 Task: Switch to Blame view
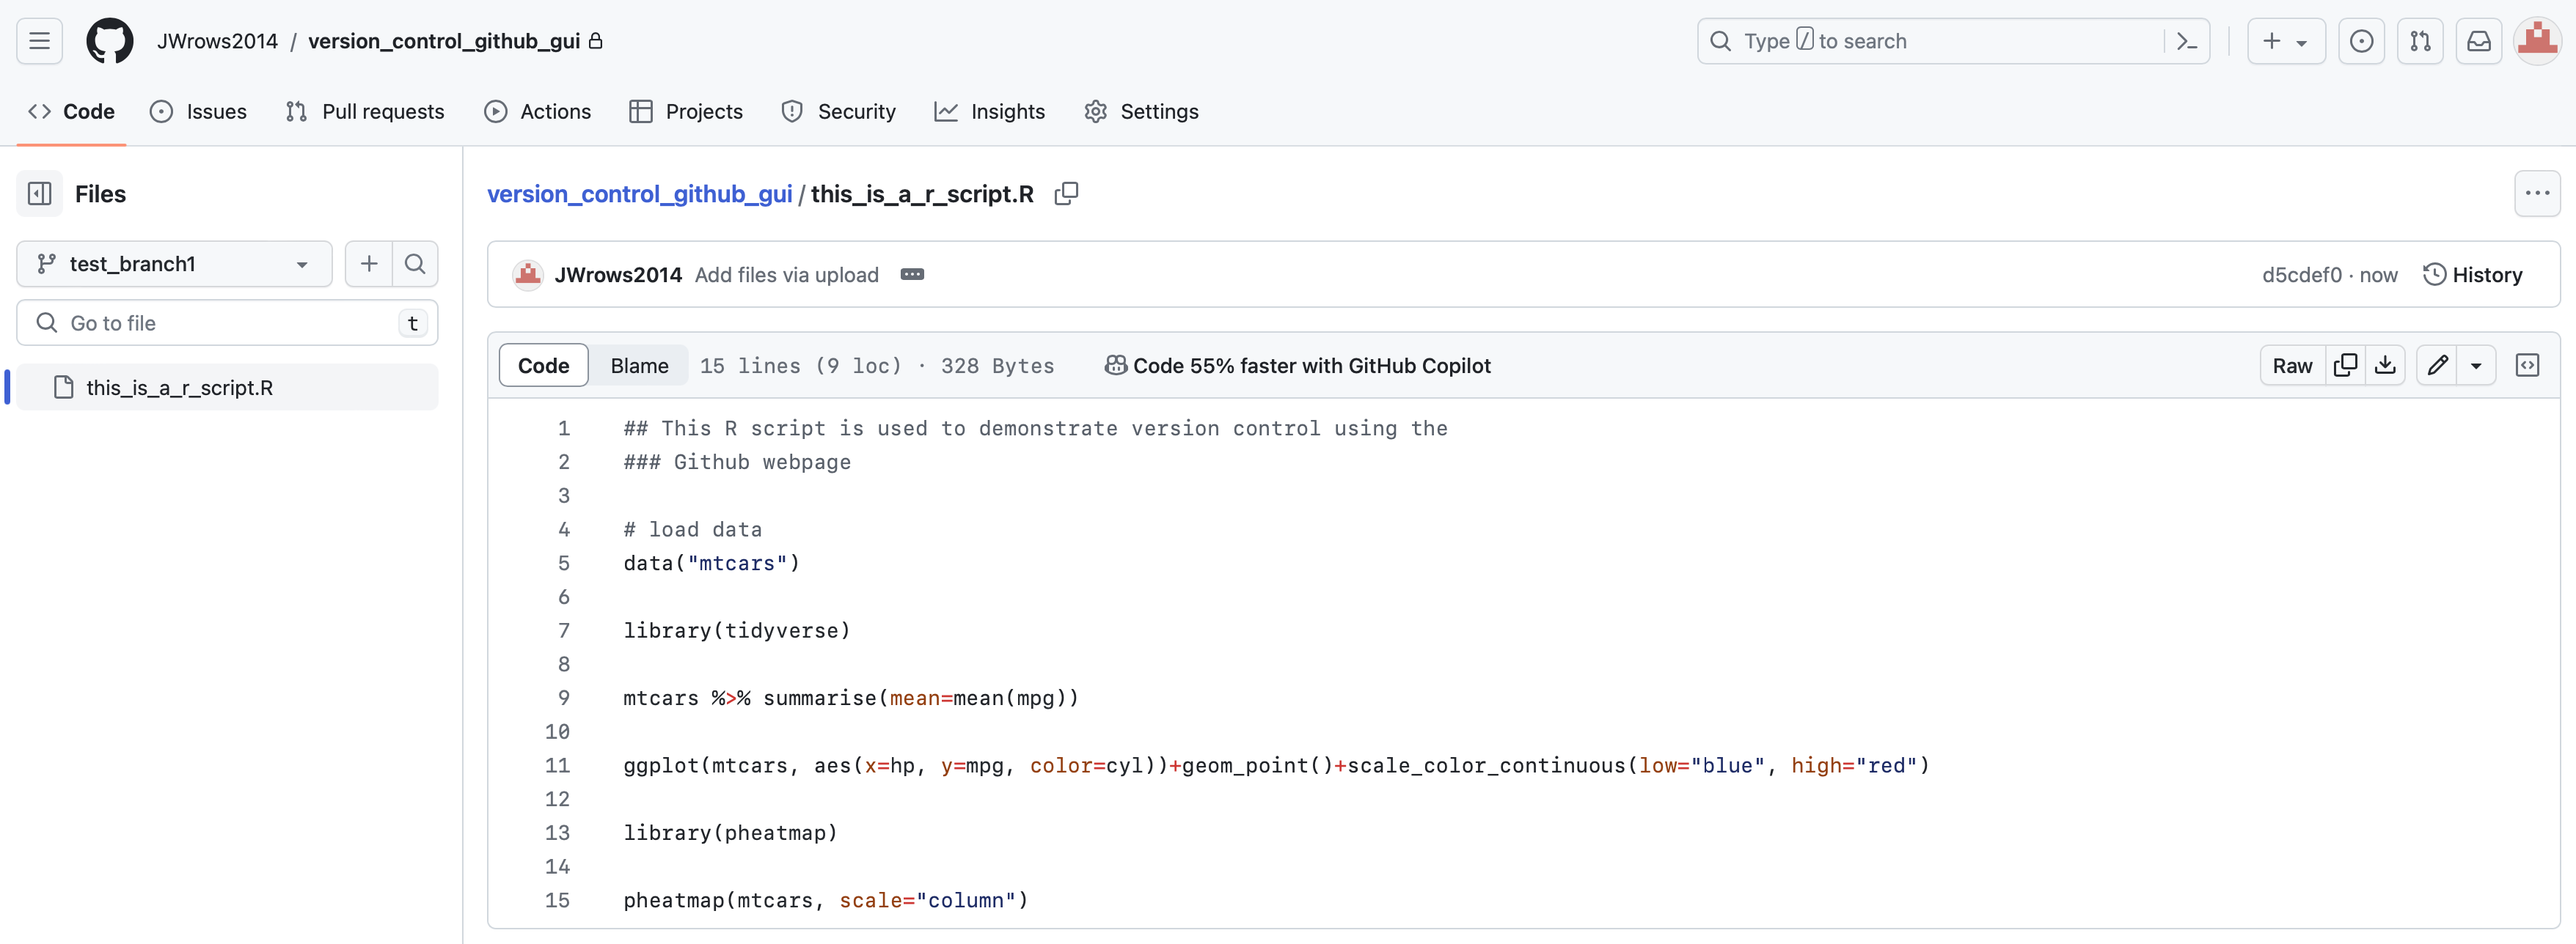point(639,366)
